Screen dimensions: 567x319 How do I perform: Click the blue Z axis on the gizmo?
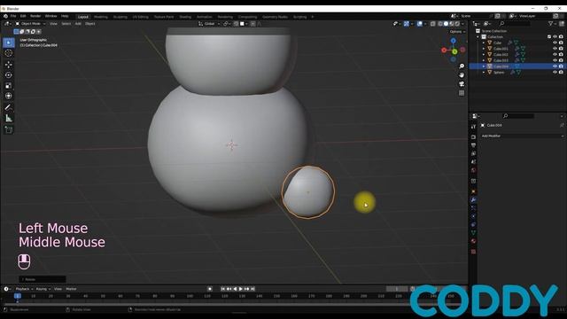click(x=453, y=41)
